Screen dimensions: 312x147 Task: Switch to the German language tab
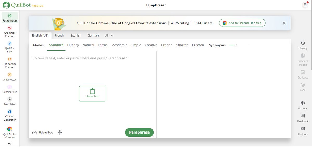(x=93, y=36)
